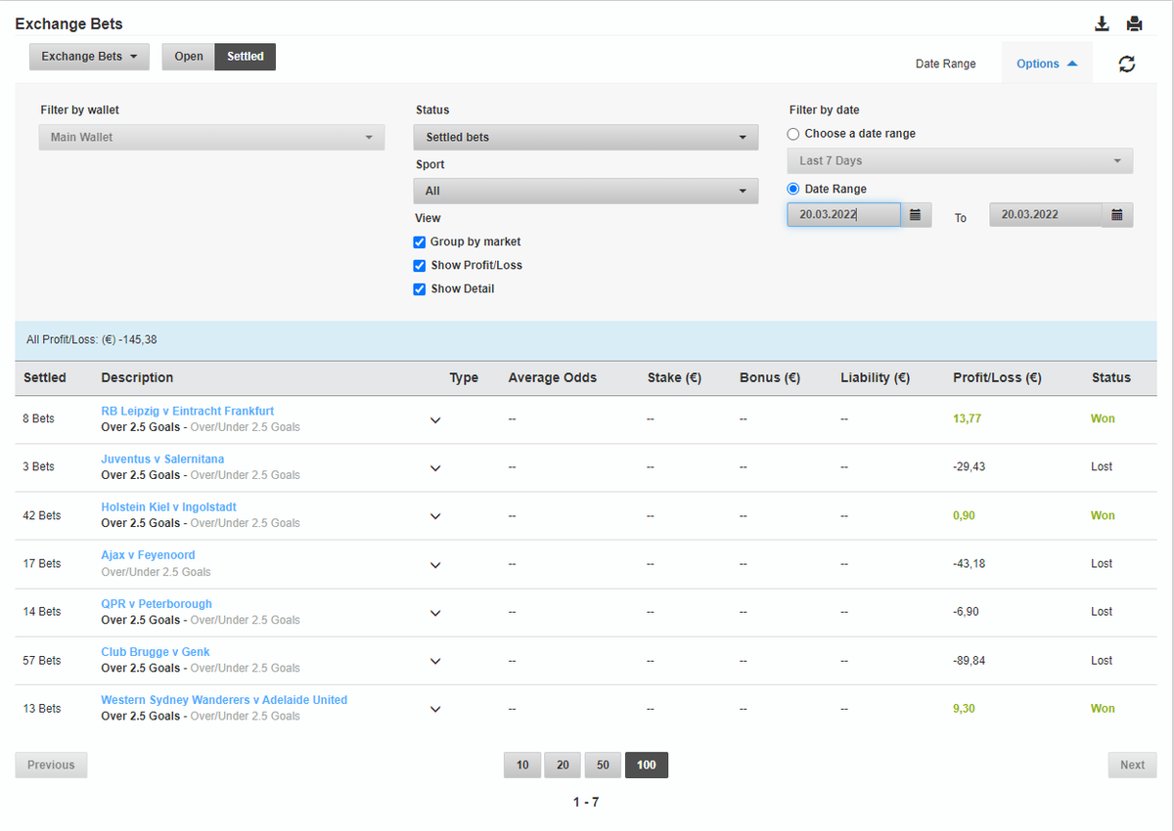The height and width of the screenshot is (831, 1174).
Task: Switch to the Open tab
Action: click(189, 57)
